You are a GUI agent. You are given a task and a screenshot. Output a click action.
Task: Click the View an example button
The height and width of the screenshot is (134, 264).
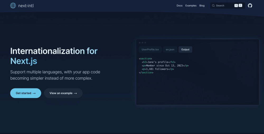63,93
